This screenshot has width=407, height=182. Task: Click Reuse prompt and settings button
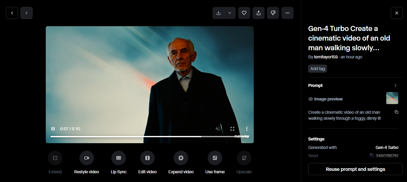[x=356, y=169]
